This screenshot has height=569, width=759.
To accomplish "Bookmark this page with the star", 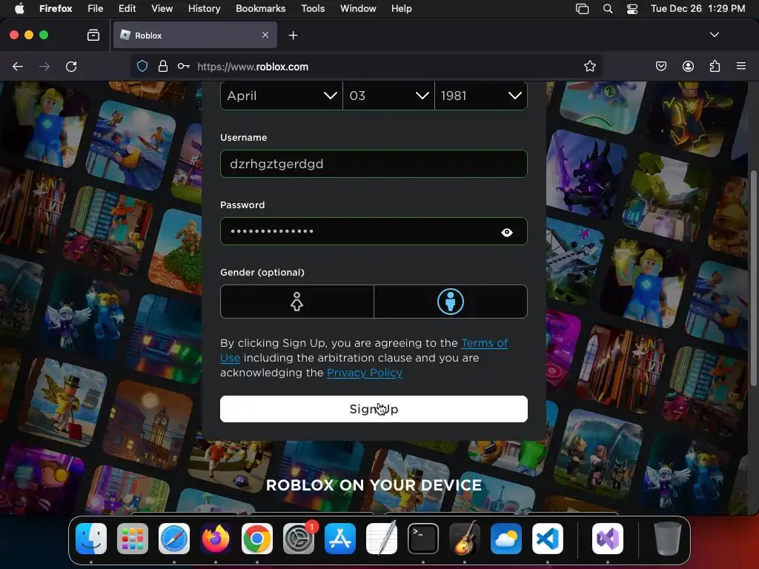I will point(589,66).
